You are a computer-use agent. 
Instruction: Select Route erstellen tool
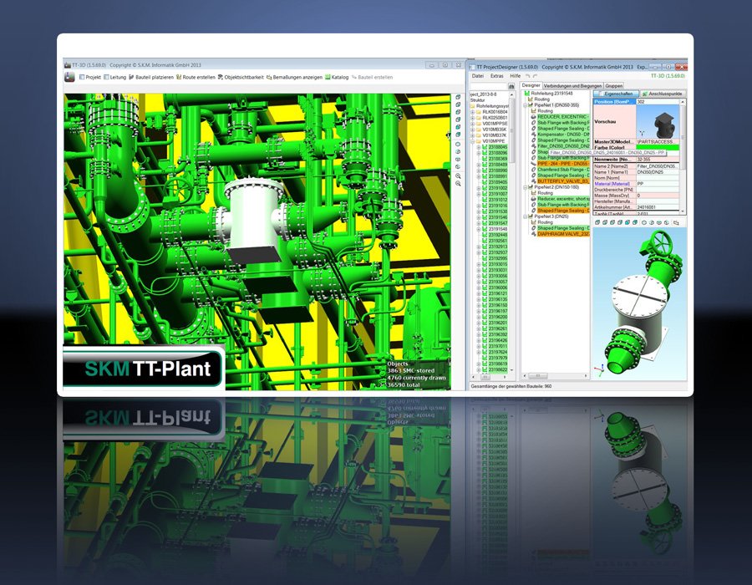click(196, 77)
